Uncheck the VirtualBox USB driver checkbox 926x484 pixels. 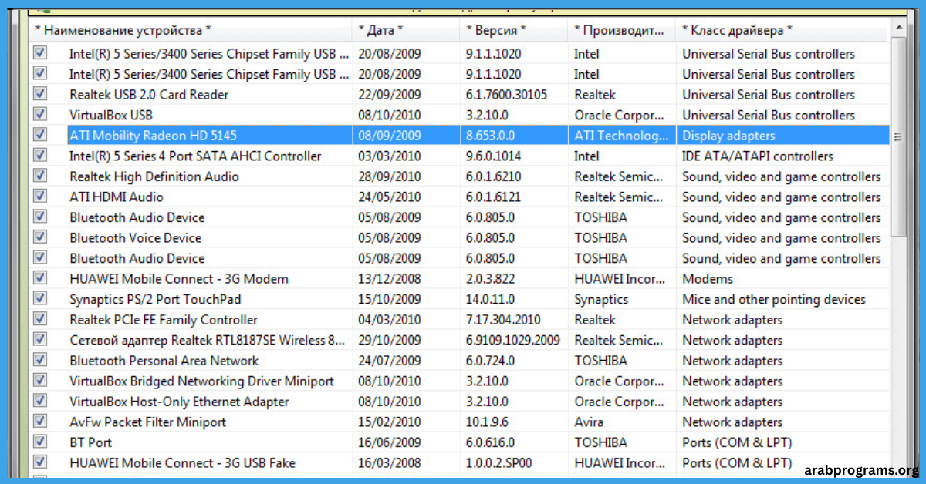tap(40, 114)
